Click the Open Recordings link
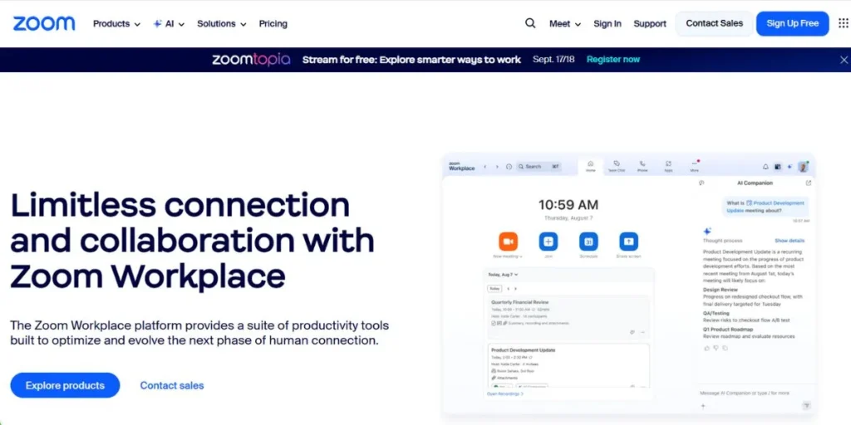The image size is (851, 425). point(505,394)
